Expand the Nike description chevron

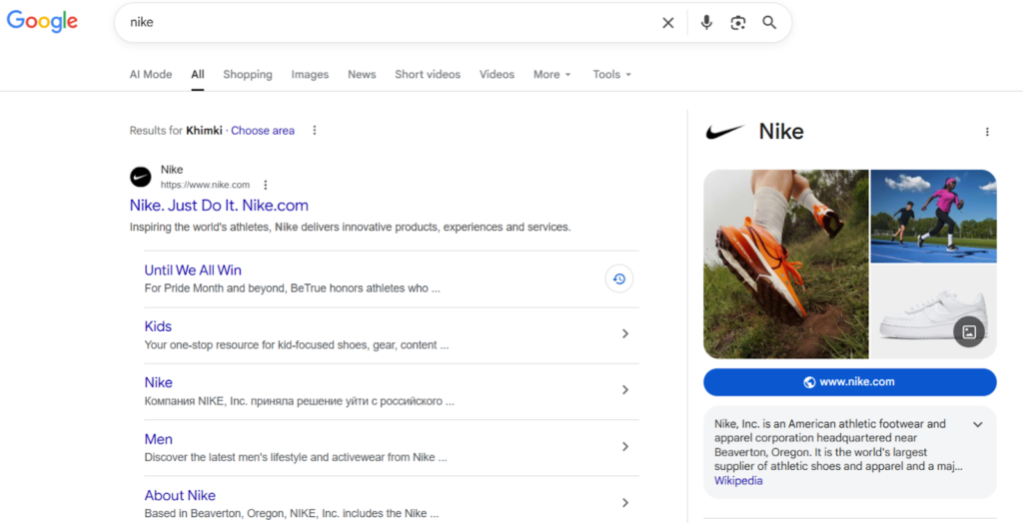point(978,424)
